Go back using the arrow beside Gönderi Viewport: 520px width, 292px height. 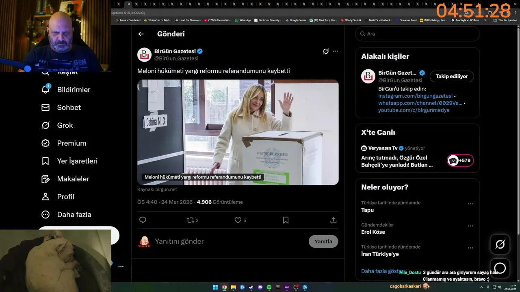coord(141,34)
